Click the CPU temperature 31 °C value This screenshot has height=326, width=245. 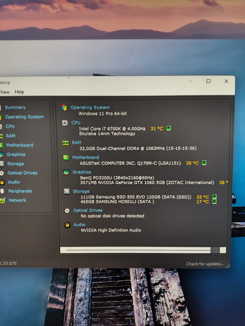[157, 129]
